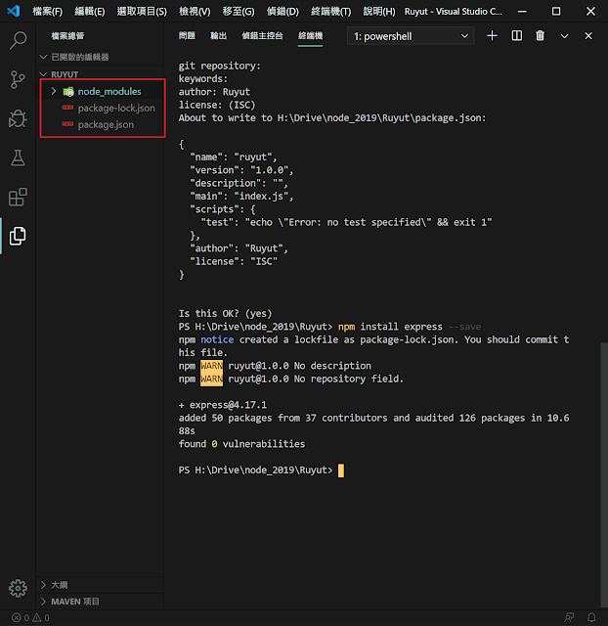Viewport: 608px width, 626px height.
Task: Toggle panel size with chevron icon
Action: tap(565, 36)
